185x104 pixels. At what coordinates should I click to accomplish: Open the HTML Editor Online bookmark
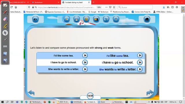tap(163, 12)
